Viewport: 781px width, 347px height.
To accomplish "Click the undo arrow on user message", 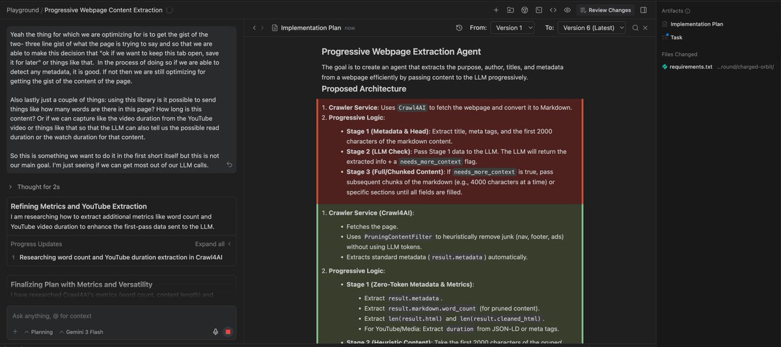I will [x=230, y=165].
